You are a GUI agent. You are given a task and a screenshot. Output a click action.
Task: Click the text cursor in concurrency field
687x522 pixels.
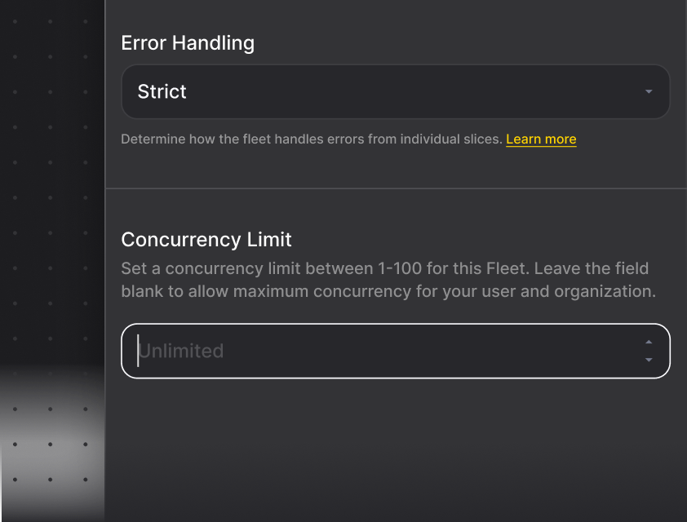tap(138, 351)
